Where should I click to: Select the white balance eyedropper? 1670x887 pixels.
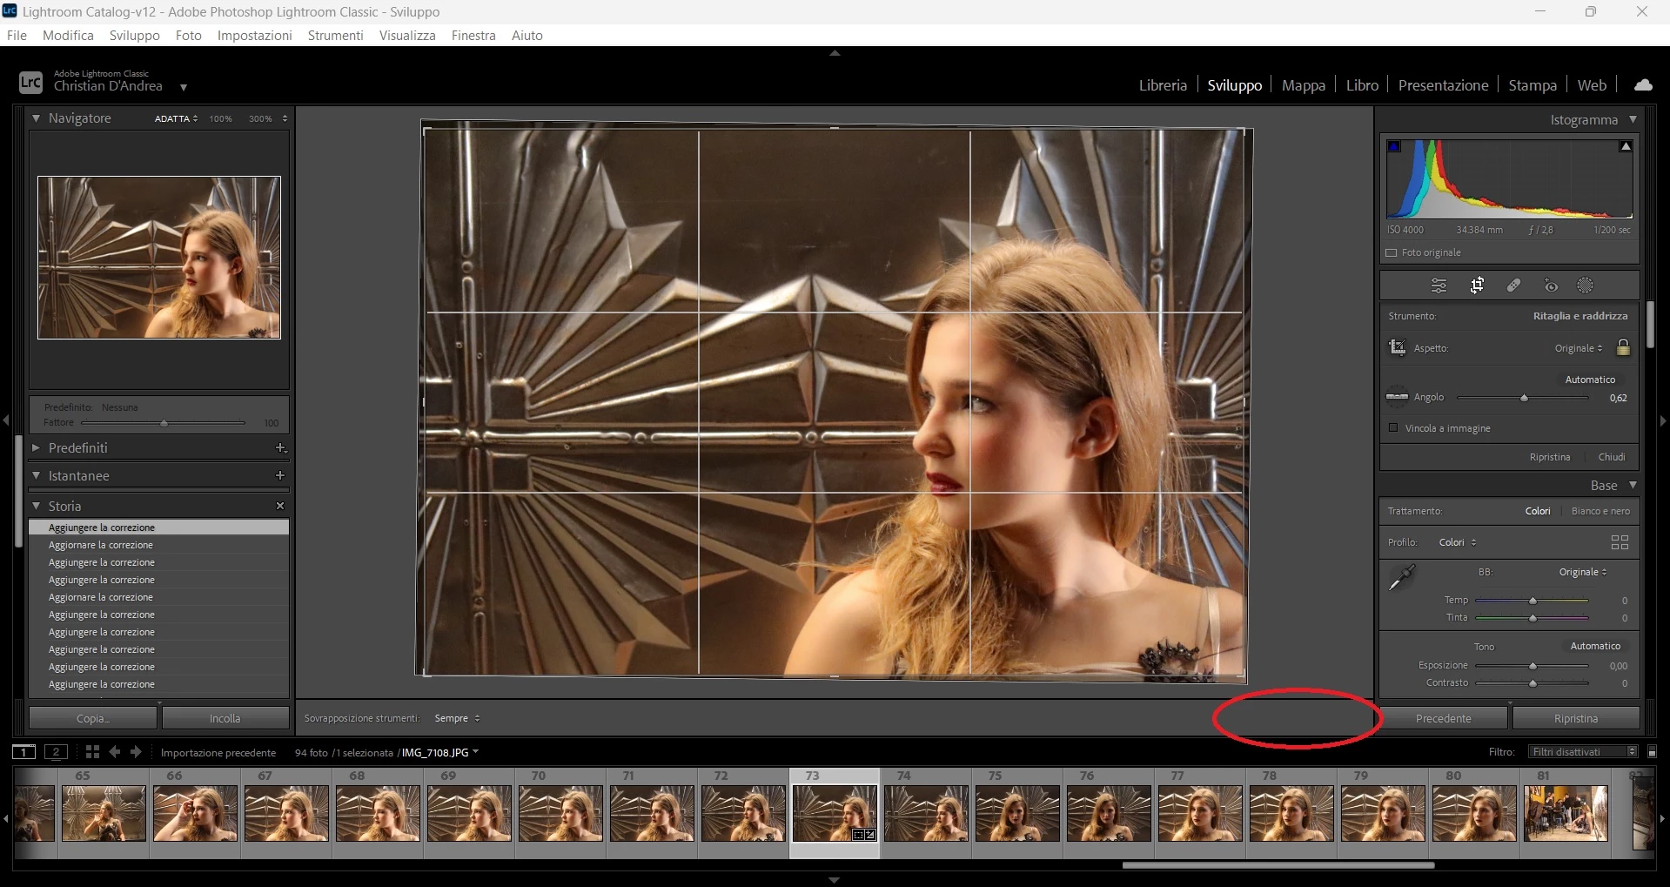point(1402,577)
